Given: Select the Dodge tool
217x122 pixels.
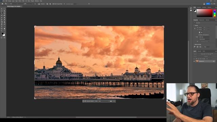Looking at the screenshot, I should (1, 24).
